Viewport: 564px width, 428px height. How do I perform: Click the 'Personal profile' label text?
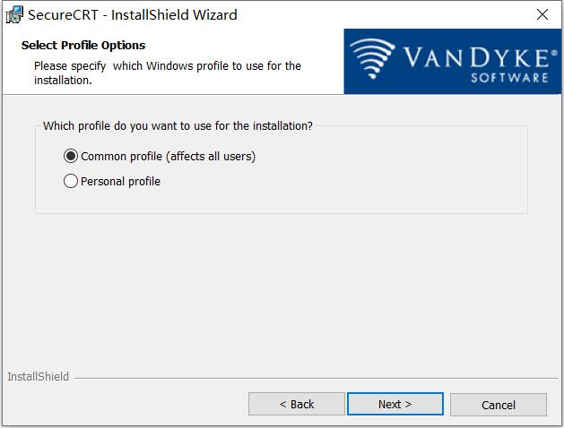[120, 181]
